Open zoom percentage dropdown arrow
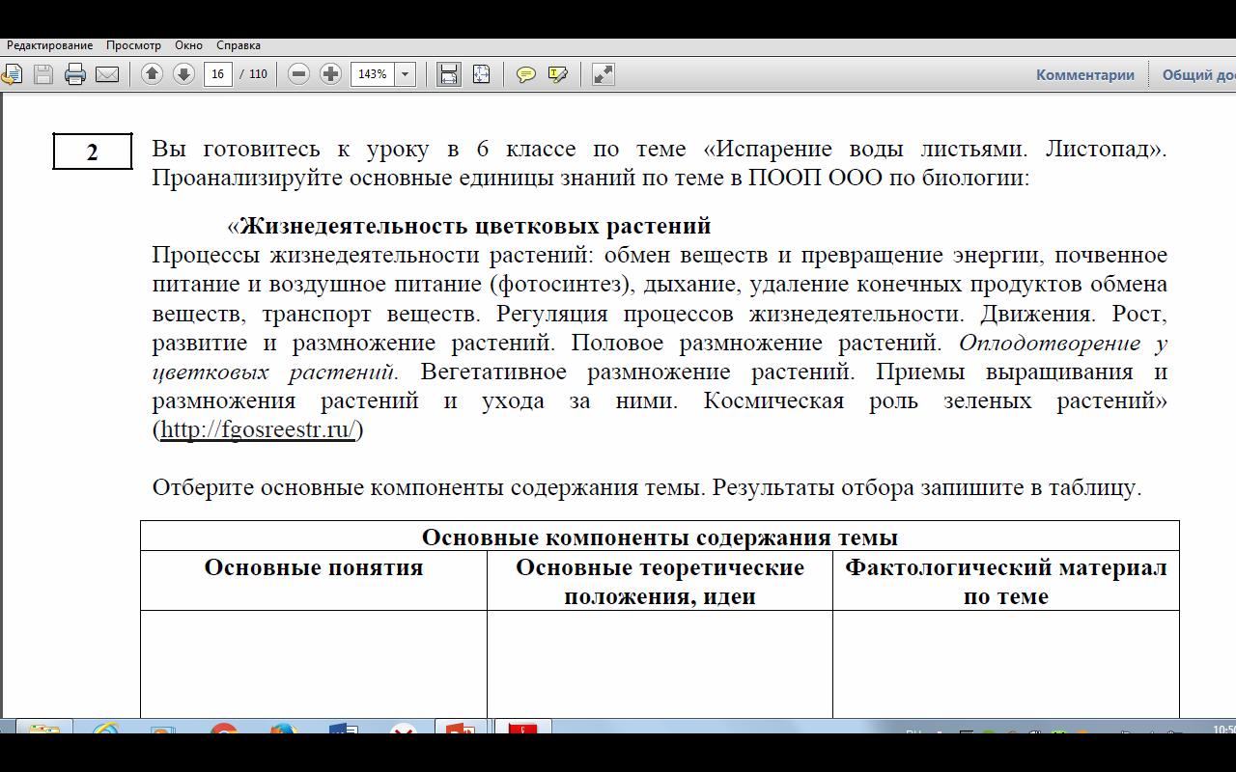The width and height of the screenshot is (1236, 772). click(406, 74)
